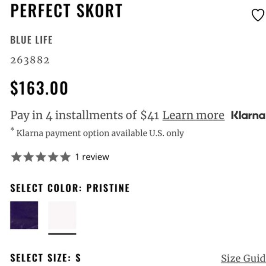Click the product number 263882
266x266 pixels.
coord(30,60)
